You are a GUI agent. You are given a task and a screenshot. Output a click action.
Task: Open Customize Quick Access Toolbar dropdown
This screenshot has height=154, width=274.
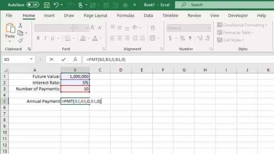point(135,5)
